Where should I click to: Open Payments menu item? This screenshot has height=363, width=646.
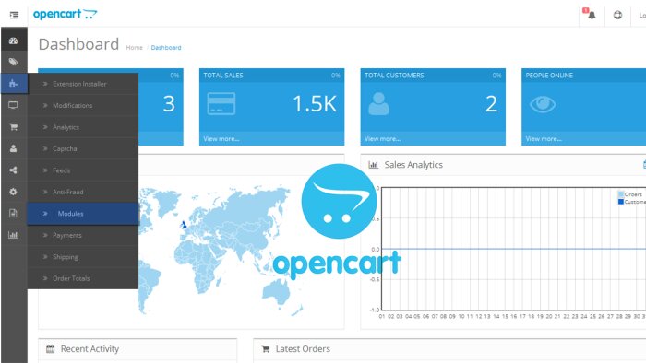tap(83, 235)
